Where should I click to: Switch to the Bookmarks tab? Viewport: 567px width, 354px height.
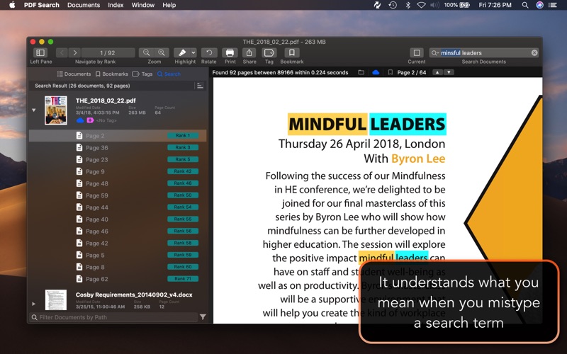(x=112, y=74)
